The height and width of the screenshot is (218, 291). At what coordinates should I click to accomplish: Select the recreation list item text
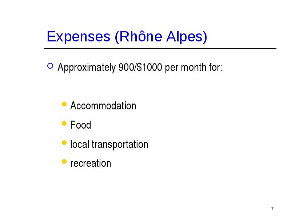[x=91, y=163]
